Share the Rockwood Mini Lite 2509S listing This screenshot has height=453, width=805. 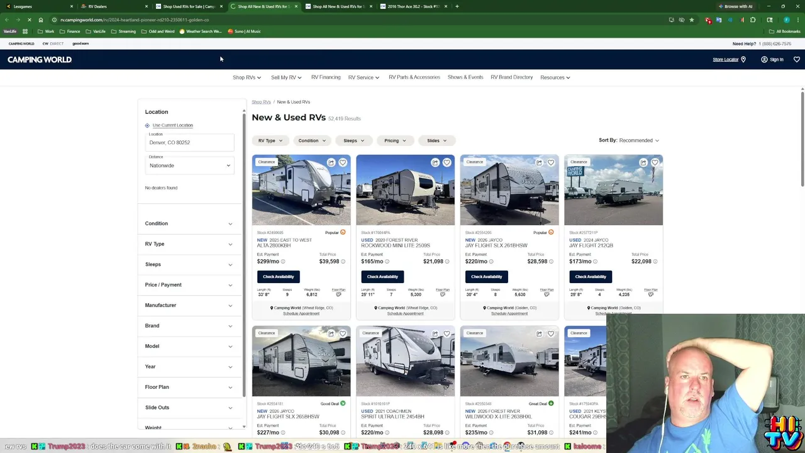point(435,162)
